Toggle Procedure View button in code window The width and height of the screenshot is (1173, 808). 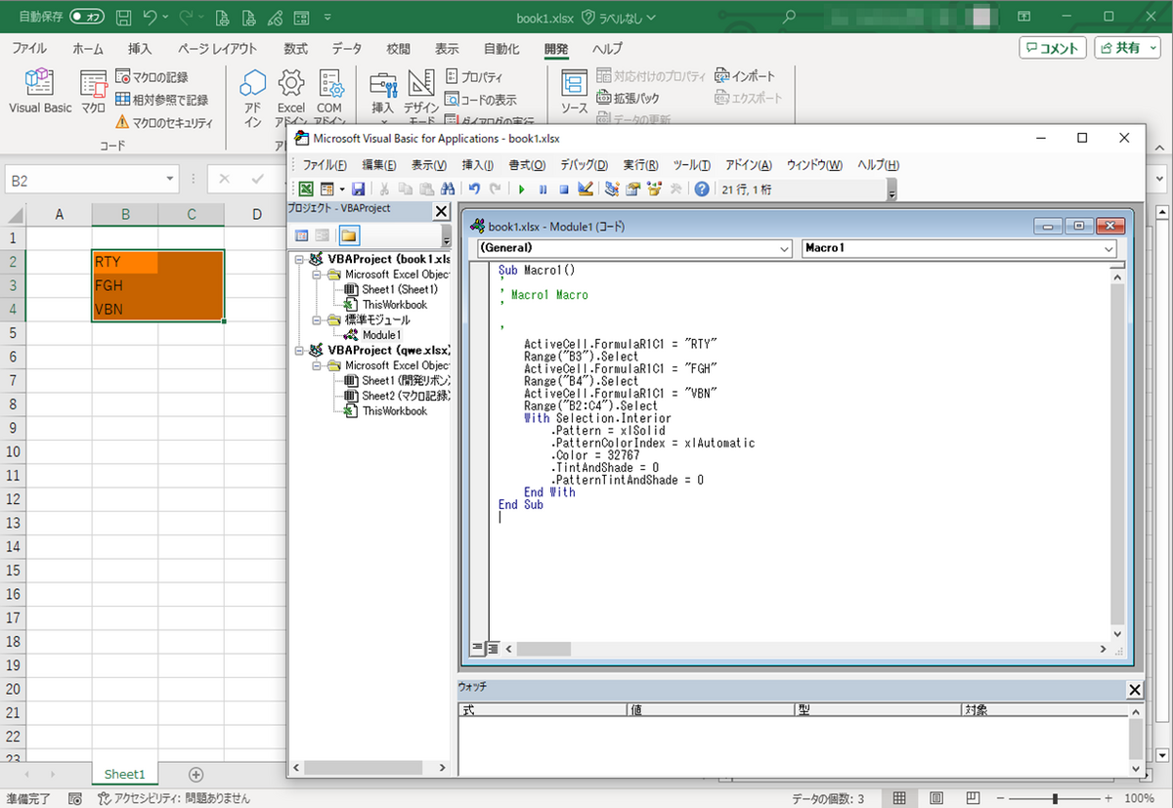point(478,648)
